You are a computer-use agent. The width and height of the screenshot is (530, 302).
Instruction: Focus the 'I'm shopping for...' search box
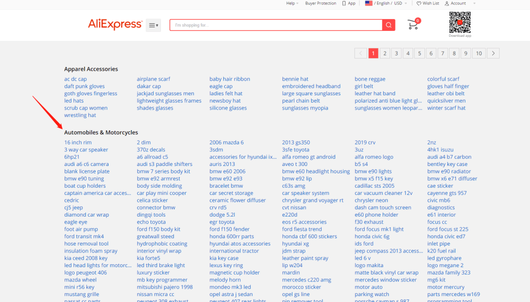(x=276, y=25)
